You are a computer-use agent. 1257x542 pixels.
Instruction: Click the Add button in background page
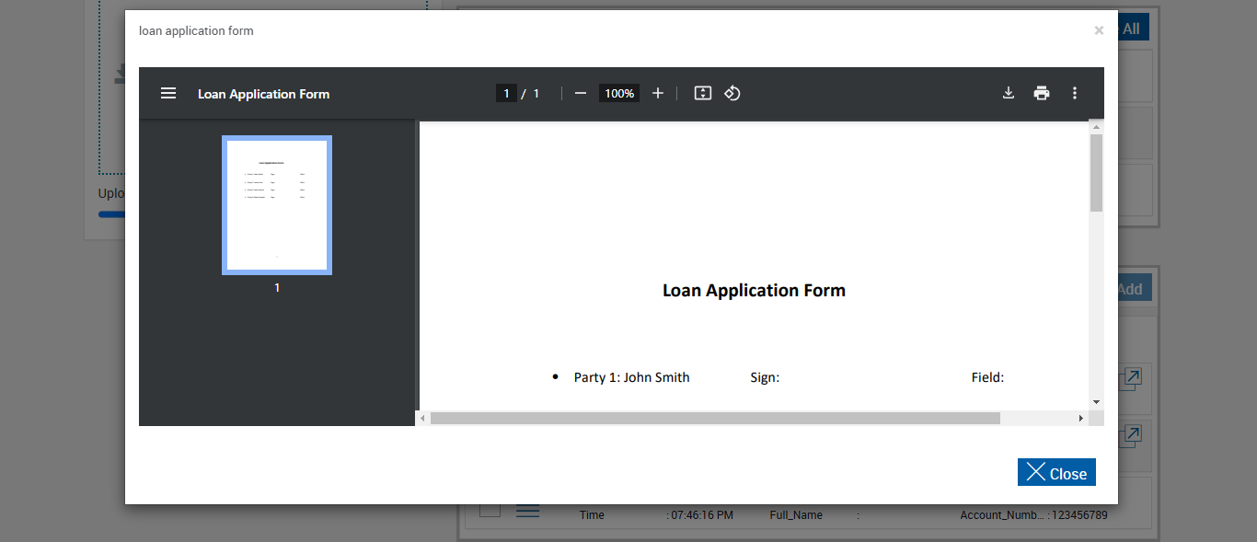1133,288
